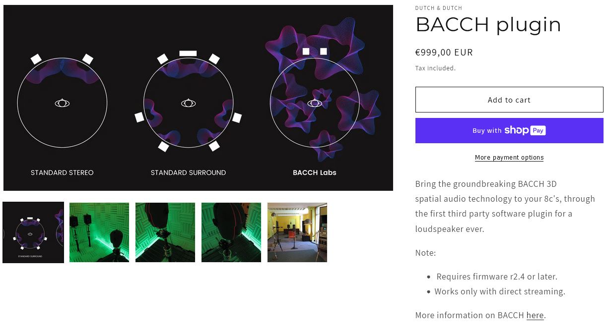This screenshot has height=336, width=607.
Task: Open the fourth product thumbnail
Action: [231, 232]
